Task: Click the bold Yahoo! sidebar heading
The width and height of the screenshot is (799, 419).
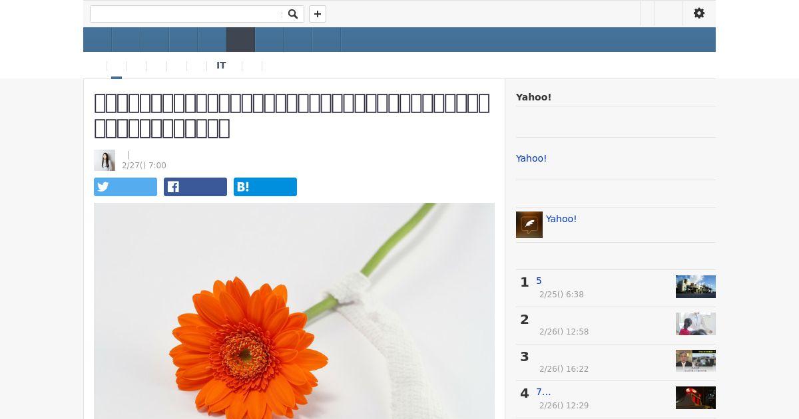Action: [533, 97]
